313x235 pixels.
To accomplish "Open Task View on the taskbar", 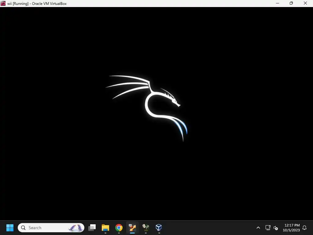I will (x=92, y=228).
